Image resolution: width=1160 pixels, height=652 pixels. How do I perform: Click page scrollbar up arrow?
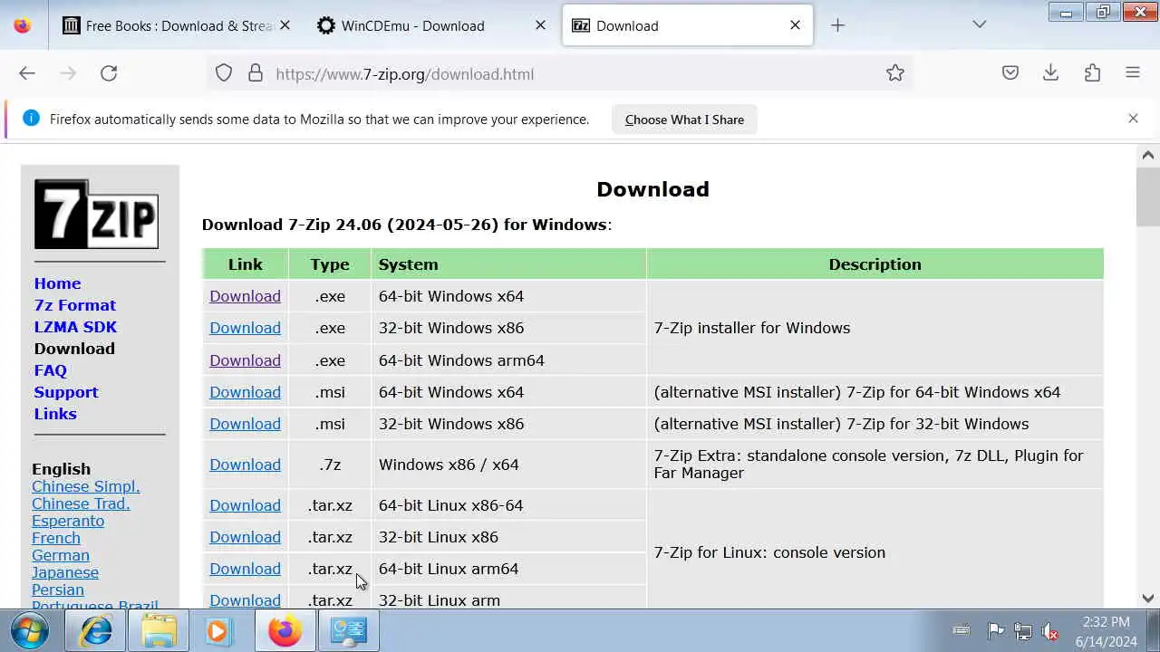point(1148,155)
